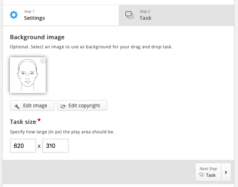Click the small Task icon in Next Step button
Viewport: 238px width, 187px height.
(202, 175)
